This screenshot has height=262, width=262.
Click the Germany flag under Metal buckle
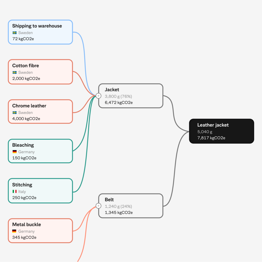(15, 231)
